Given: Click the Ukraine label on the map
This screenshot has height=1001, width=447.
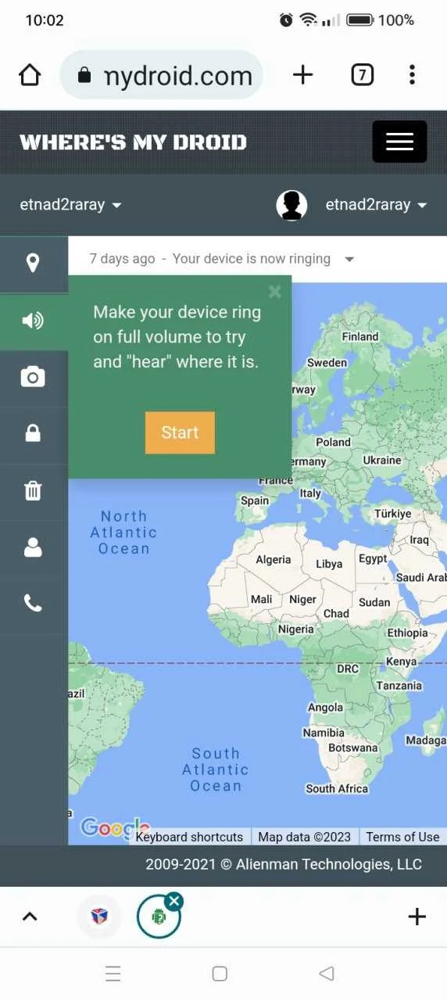Looking at the screenshot, I should point(382,461).
